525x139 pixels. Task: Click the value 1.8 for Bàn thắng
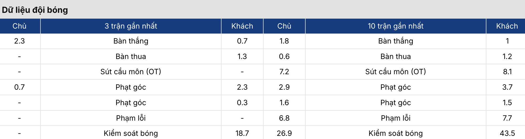284,41
